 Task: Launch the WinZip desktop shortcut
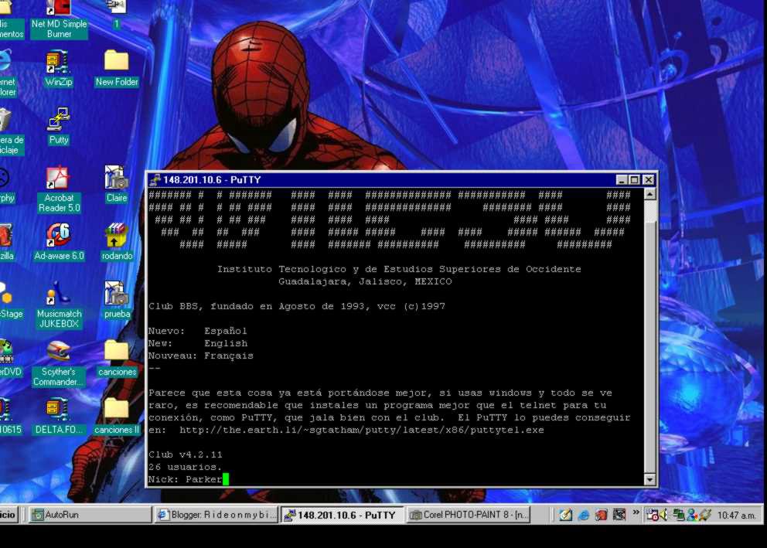[58, 69]
